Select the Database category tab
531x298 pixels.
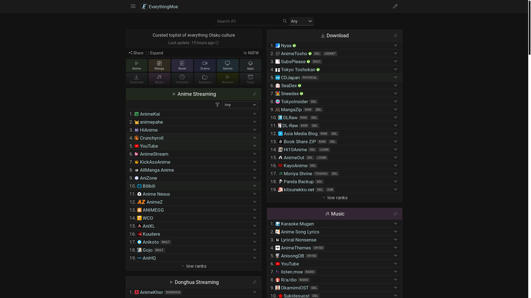coord(205,79)
